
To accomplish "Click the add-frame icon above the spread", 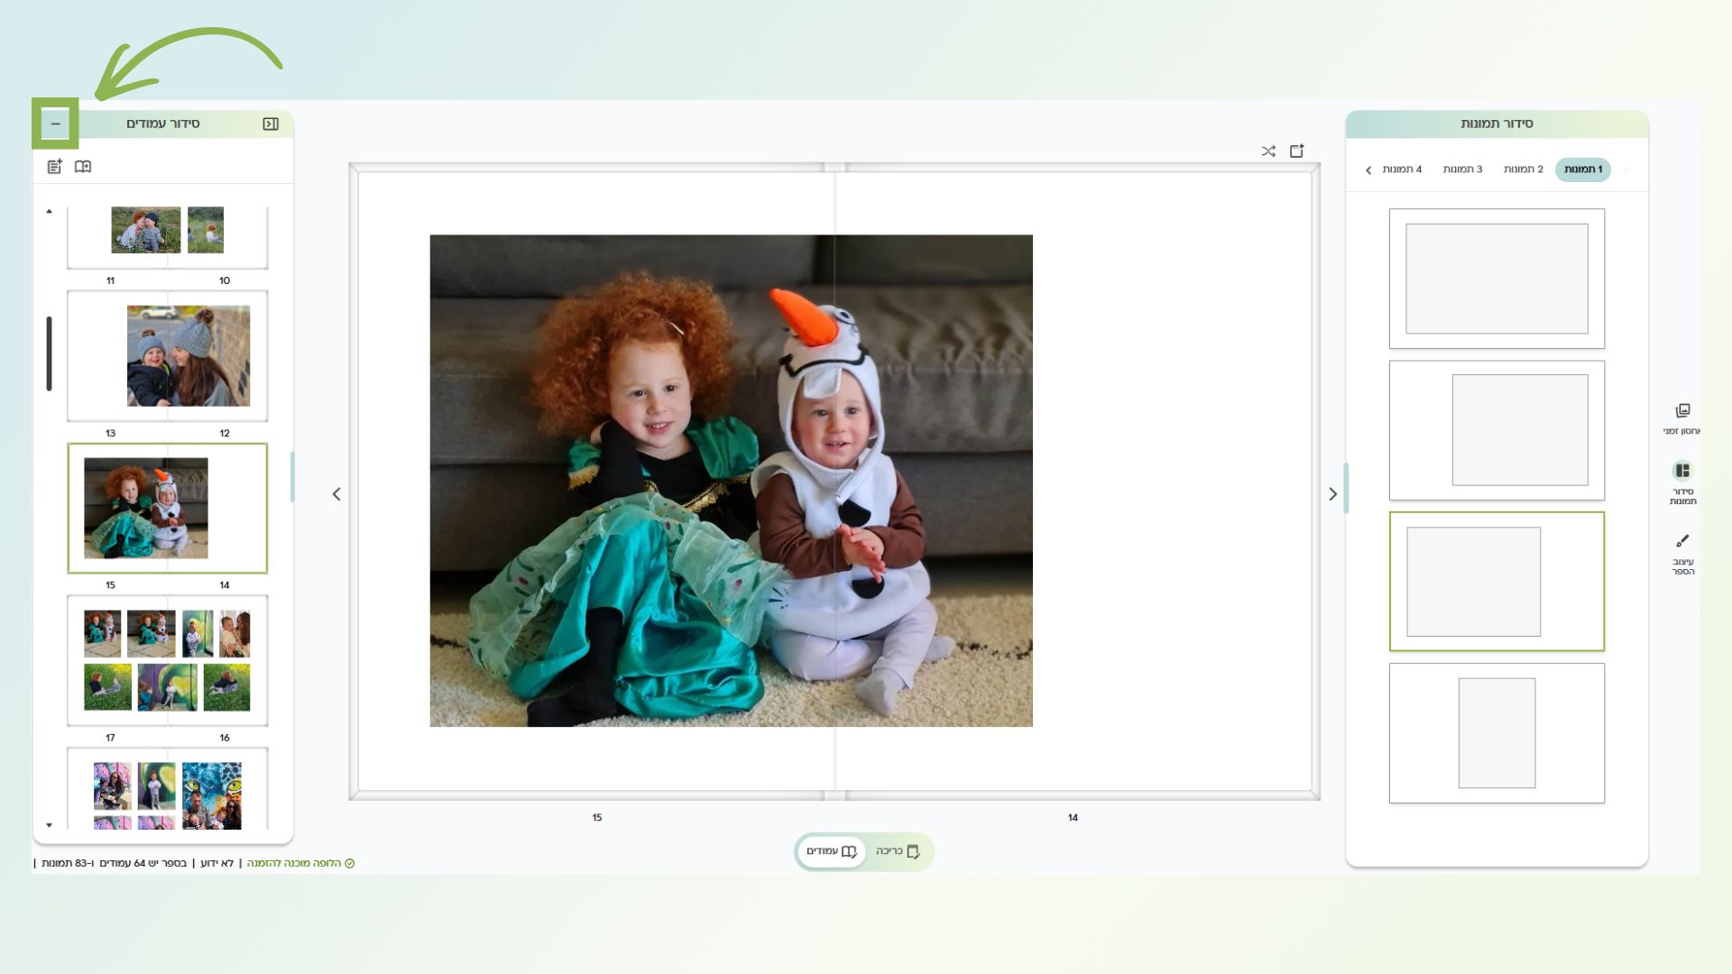I will (1297, 151).
